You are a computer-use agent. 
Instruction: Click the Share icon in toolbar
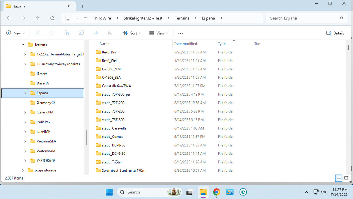pos(95,33)
